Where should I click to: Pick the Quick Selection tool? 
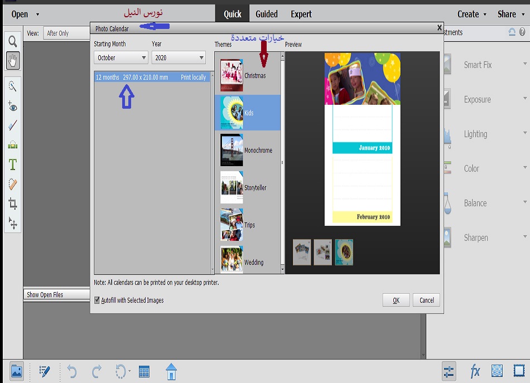(x=13, y=86)
